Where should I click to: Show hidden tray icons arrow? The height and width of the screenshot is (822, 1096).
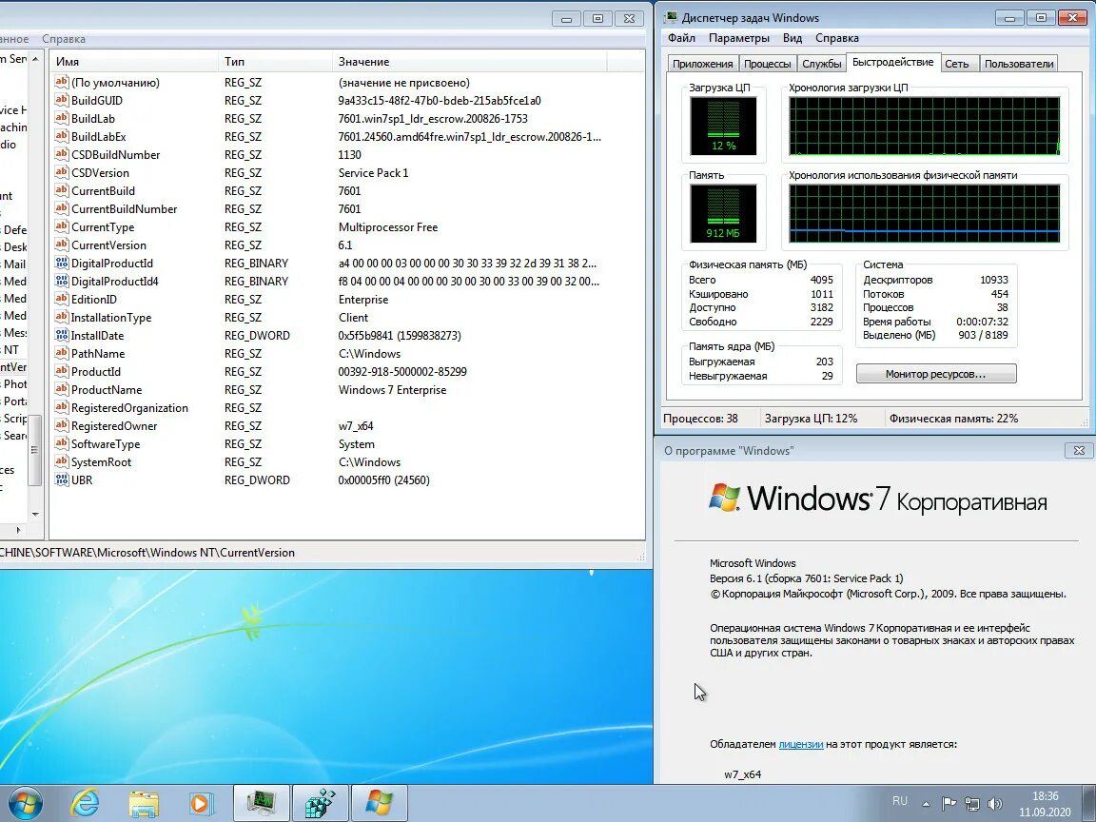pos(926,804)
